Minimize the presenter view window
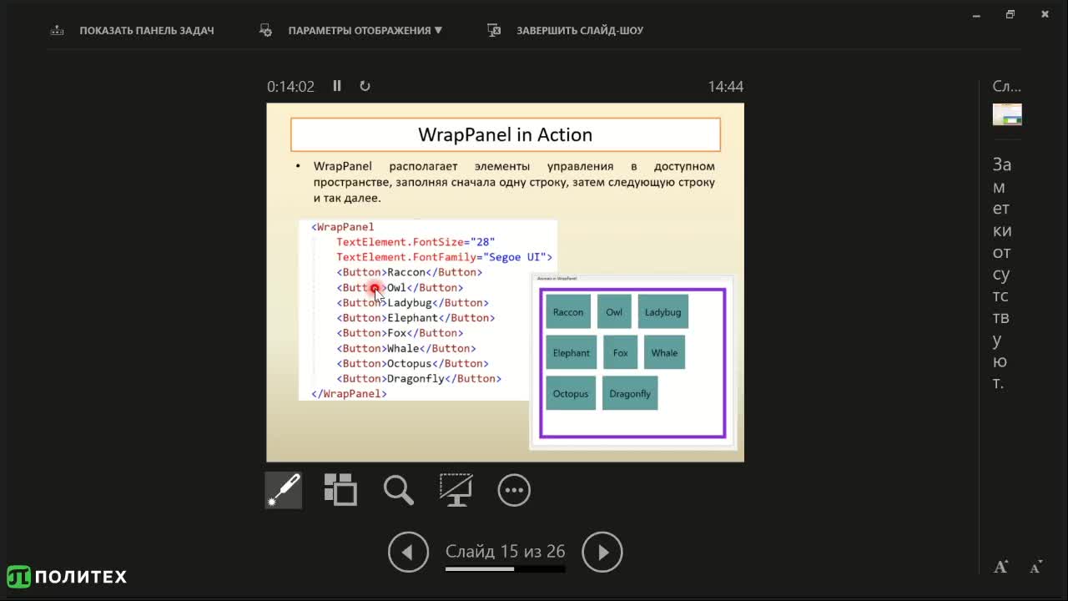This screenshot has height=601, width=1068. point(976,15)
